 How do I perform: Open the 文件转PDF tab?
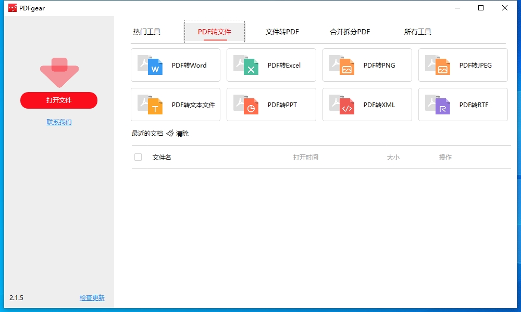[x=282, y=32]
